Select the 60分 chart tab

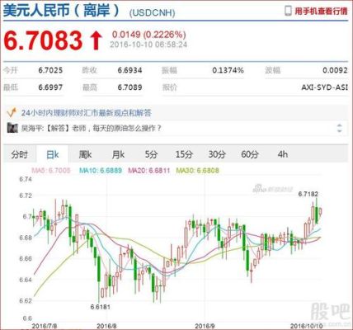[x=250, y=154]
